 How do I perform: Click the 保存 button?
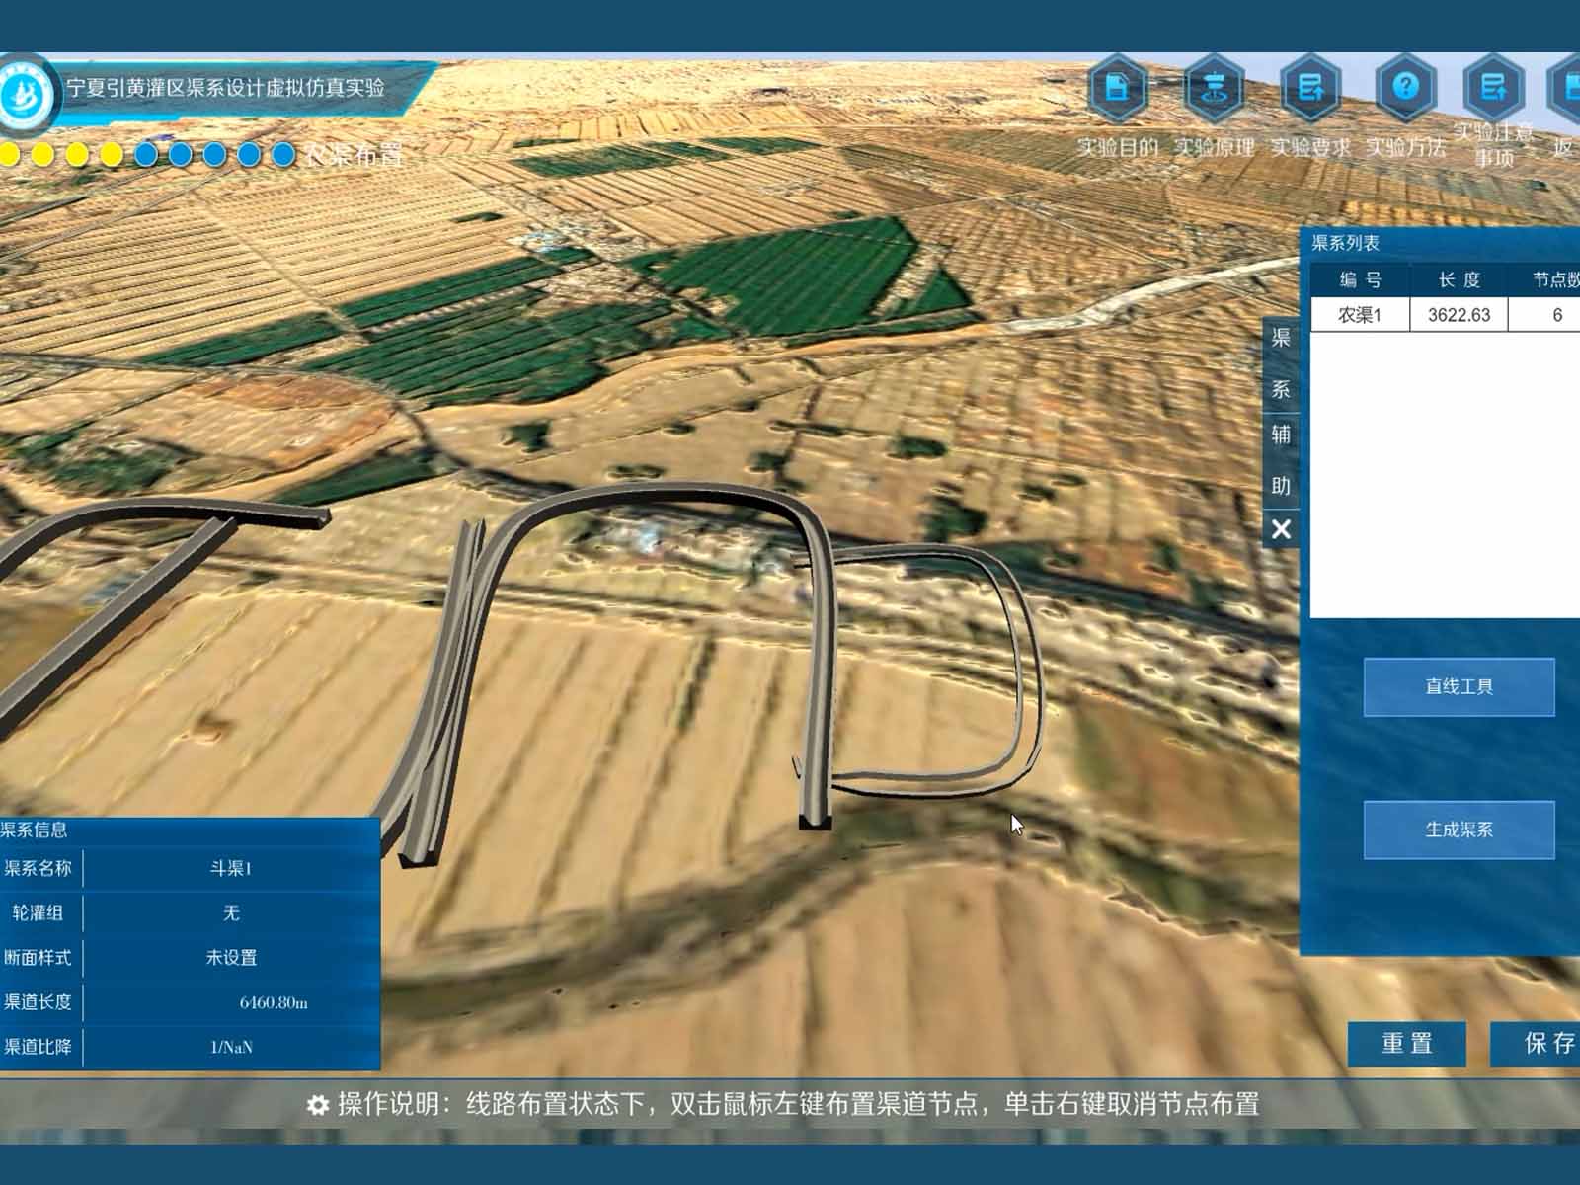pos(1538,1043)
